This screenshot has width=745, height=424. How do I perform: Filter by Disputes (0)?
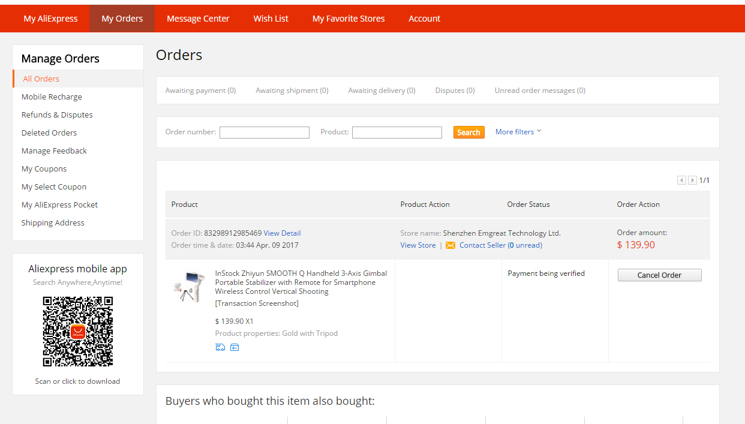pos(455,91)
